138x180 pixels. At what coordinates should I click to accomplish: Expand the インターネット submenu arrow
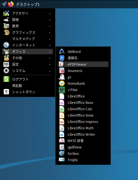(x=50, y=45)
